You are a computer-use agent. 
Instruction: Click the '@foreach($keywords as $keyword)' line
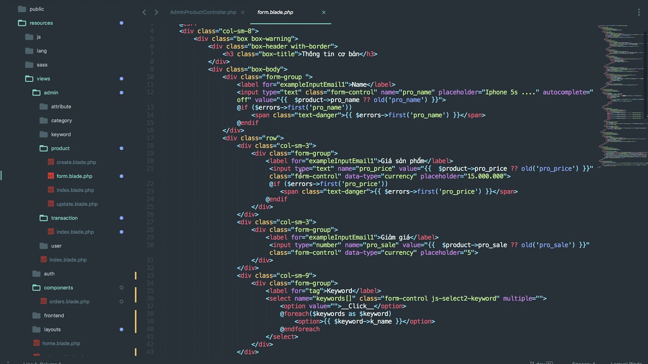coord(336,313)
